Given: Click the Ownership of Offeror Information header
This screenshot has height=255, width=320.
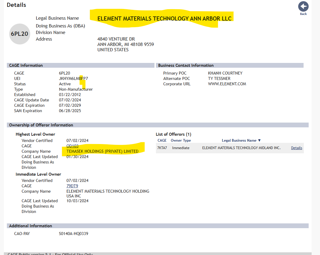Looking at the screenshot, I should 158,125.
